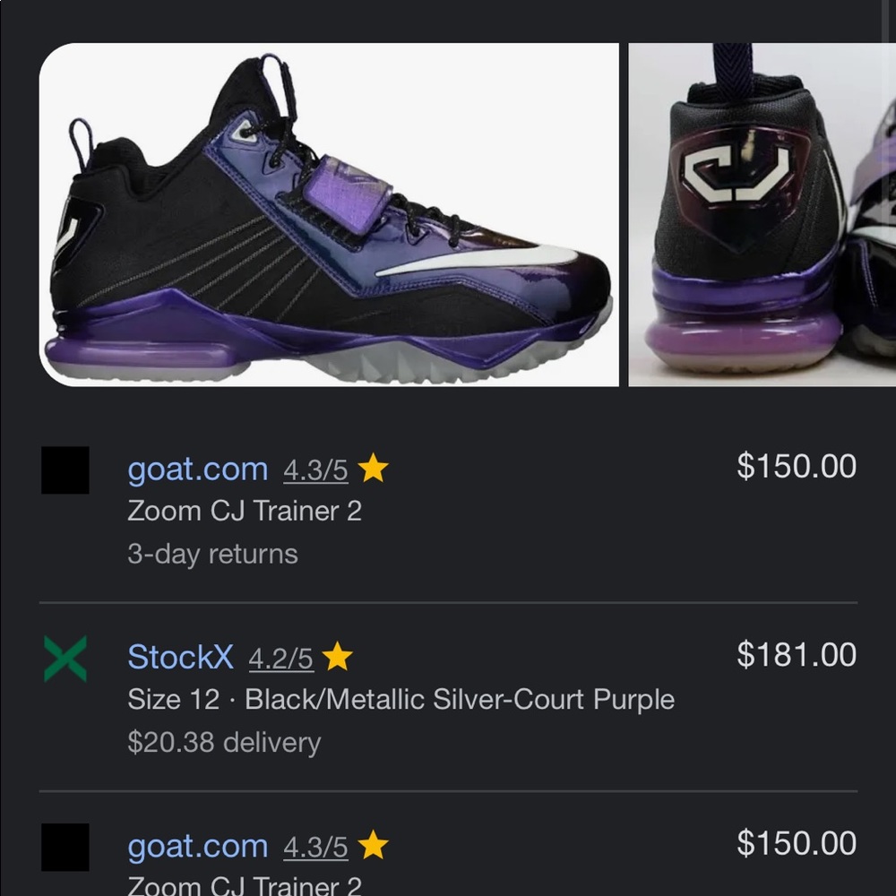Viewport: 896px width, 896px height.
Task: Select the $150.00 price beside 3-day returns listing
Action: click(x=797, y=466)
